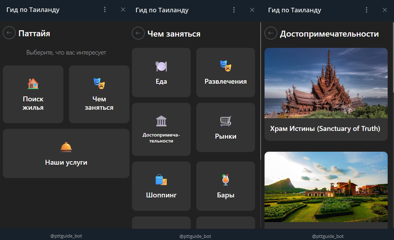394x240 pixels.
Task: Go back from the Чем заняться screen
Action: point(138,33)
